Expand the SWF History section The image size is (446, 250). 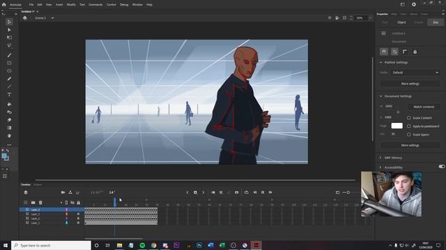point(380,158)
